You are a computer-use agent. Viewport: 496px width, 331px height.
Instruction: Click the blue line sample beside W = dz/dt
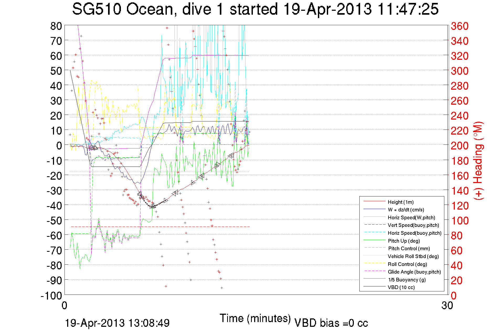coord(374,209)
